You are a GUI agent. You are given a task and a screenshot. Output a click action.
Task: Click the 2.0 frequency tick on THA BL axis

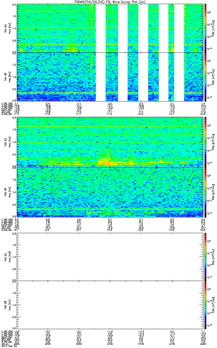tap(14, 5)
